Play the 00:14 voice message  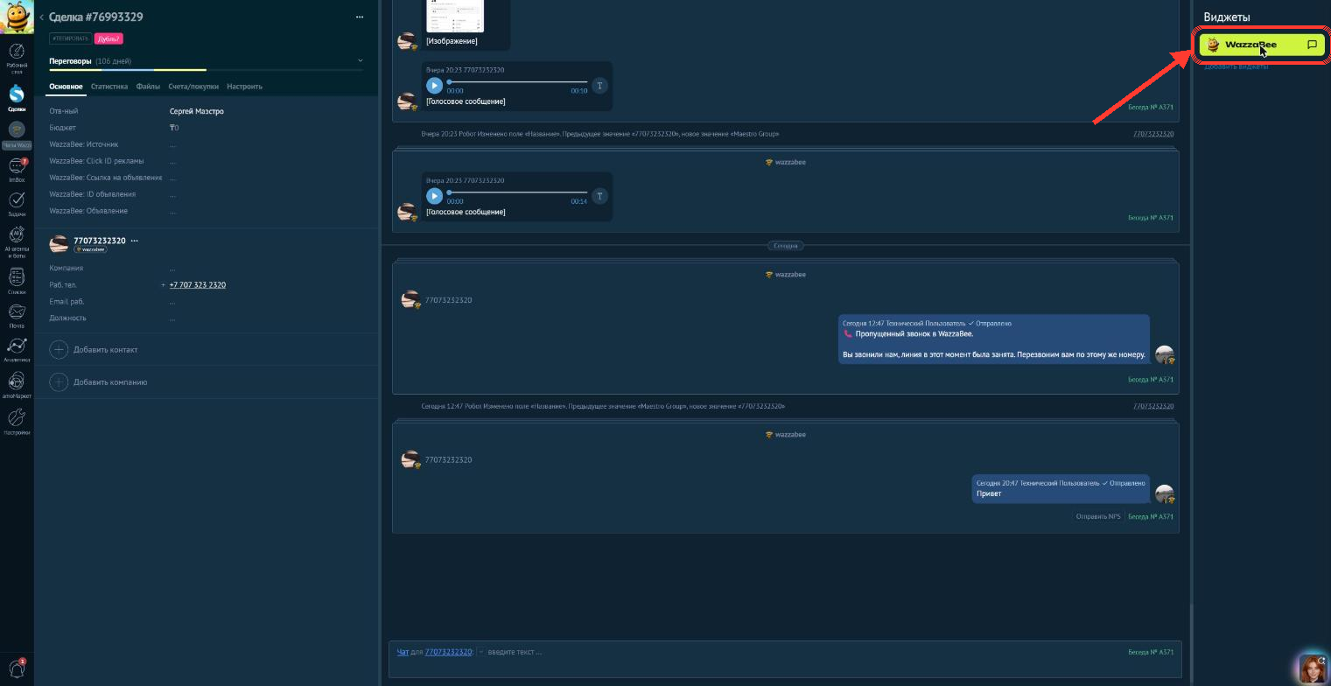coord(434,196)
